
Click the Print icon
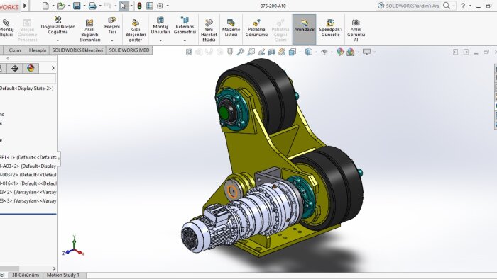92,6
